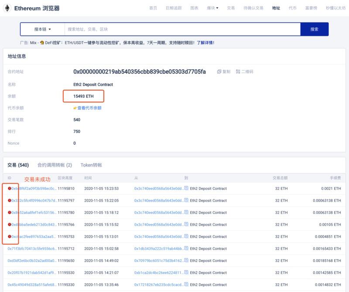Viewport: 349px width, 292px height.
Task: Click the contract icon in the 0xb1ca2dc4 row
Action: 186,273
